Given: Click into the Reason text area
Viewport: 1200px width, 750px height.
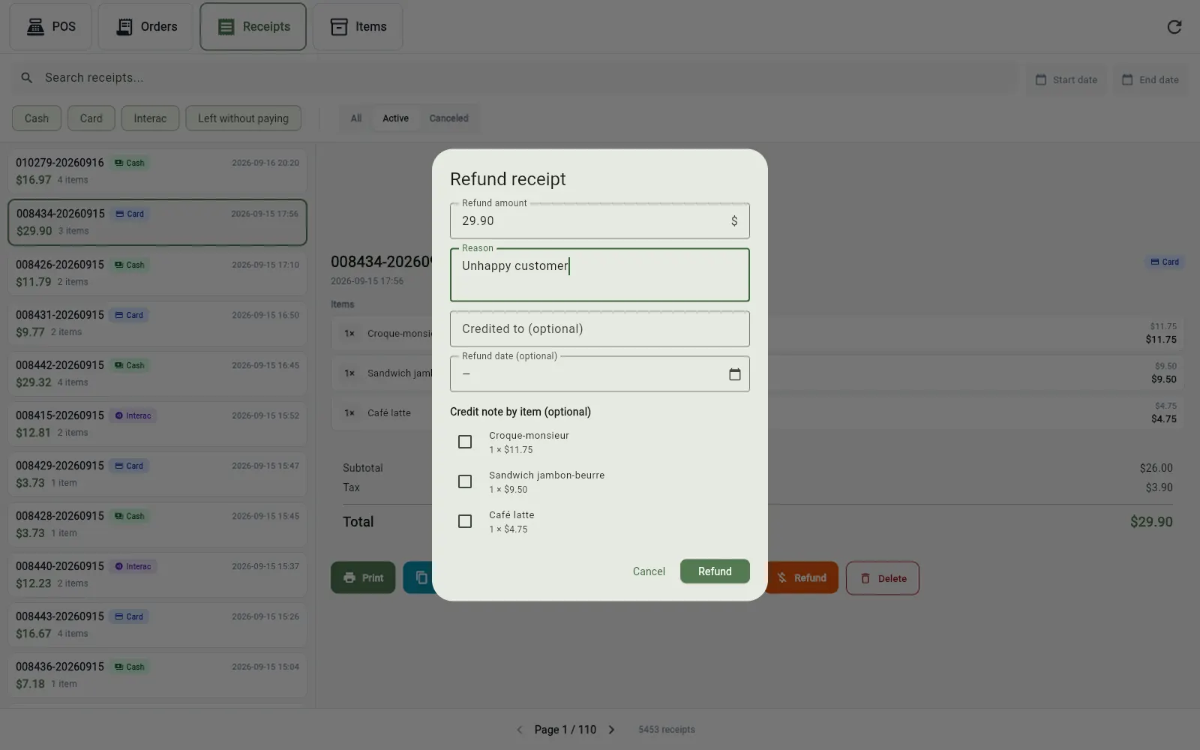Looking at the screenshot, I should pos(599,275).
